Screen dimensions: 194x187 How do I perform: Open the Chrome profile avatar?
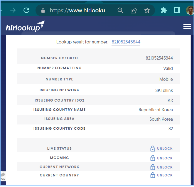pos(190,11)
